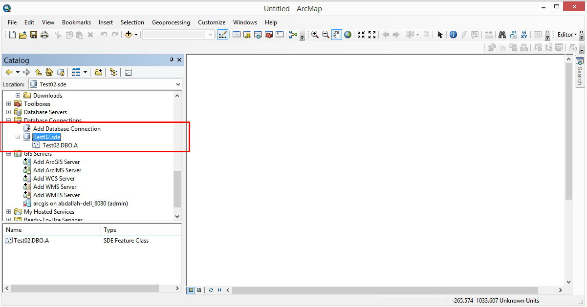Open the Table Of Contents window

(237, 35)
